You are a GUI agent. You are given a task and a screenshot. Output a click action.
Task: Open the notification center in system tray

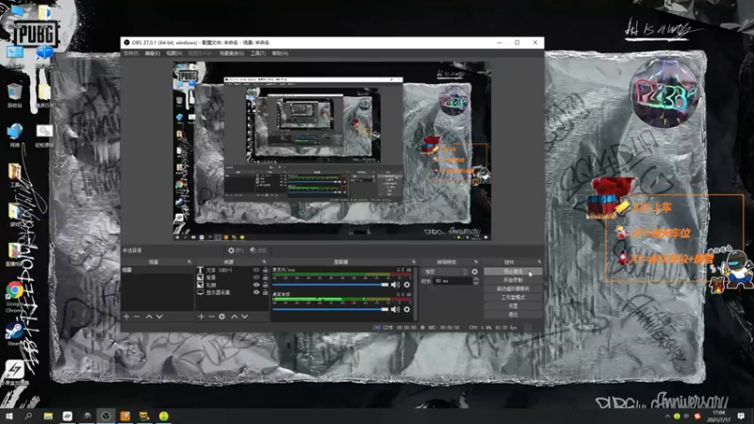(x=741, y=416)
